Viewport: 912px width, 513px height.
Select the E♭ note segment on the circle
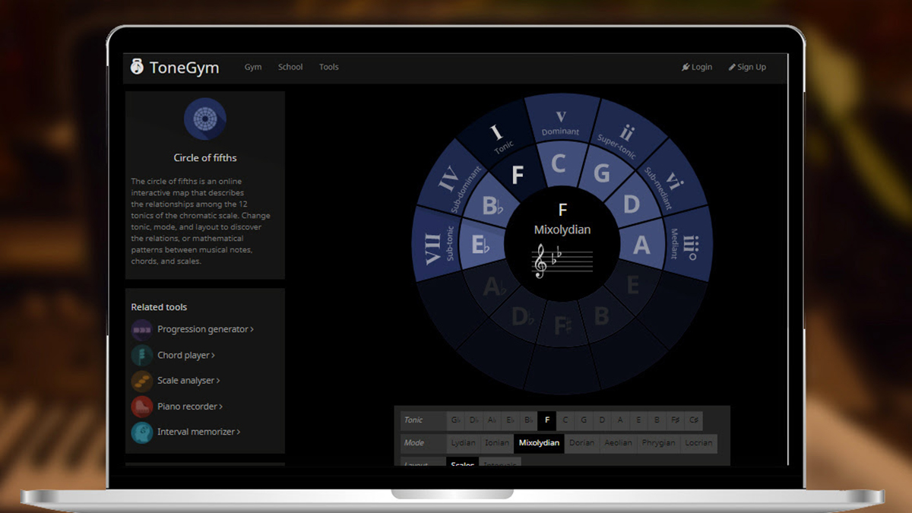coord(482,245)
